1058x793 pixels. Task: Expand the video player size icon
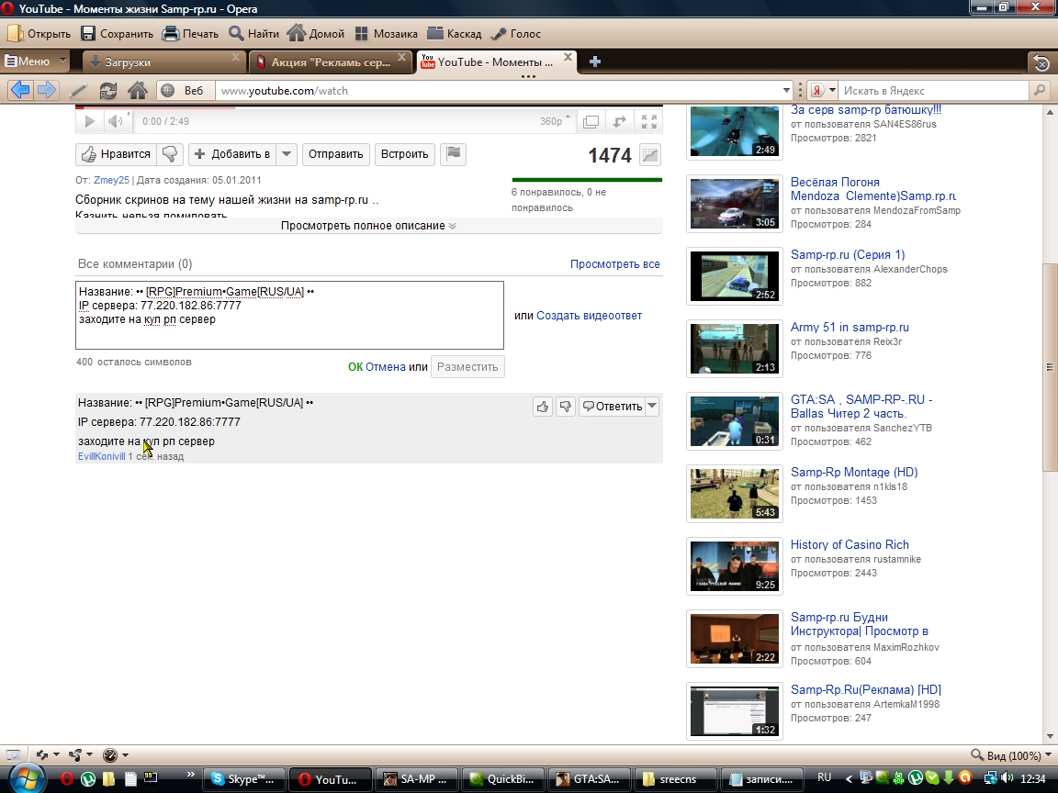(619, 121)
